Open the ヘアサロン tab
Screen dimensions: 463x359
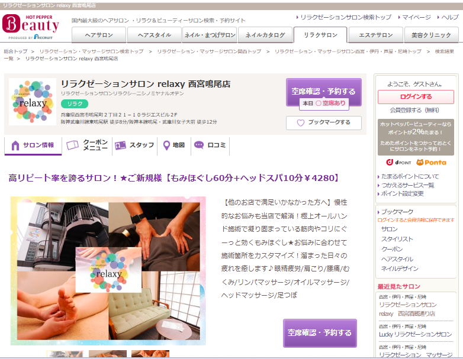pyautogui.click(x=99, y=35)
